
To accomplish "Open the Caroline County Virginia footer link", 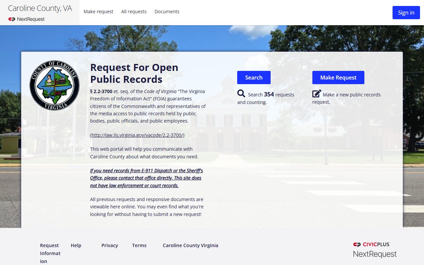I will (190, 245).
